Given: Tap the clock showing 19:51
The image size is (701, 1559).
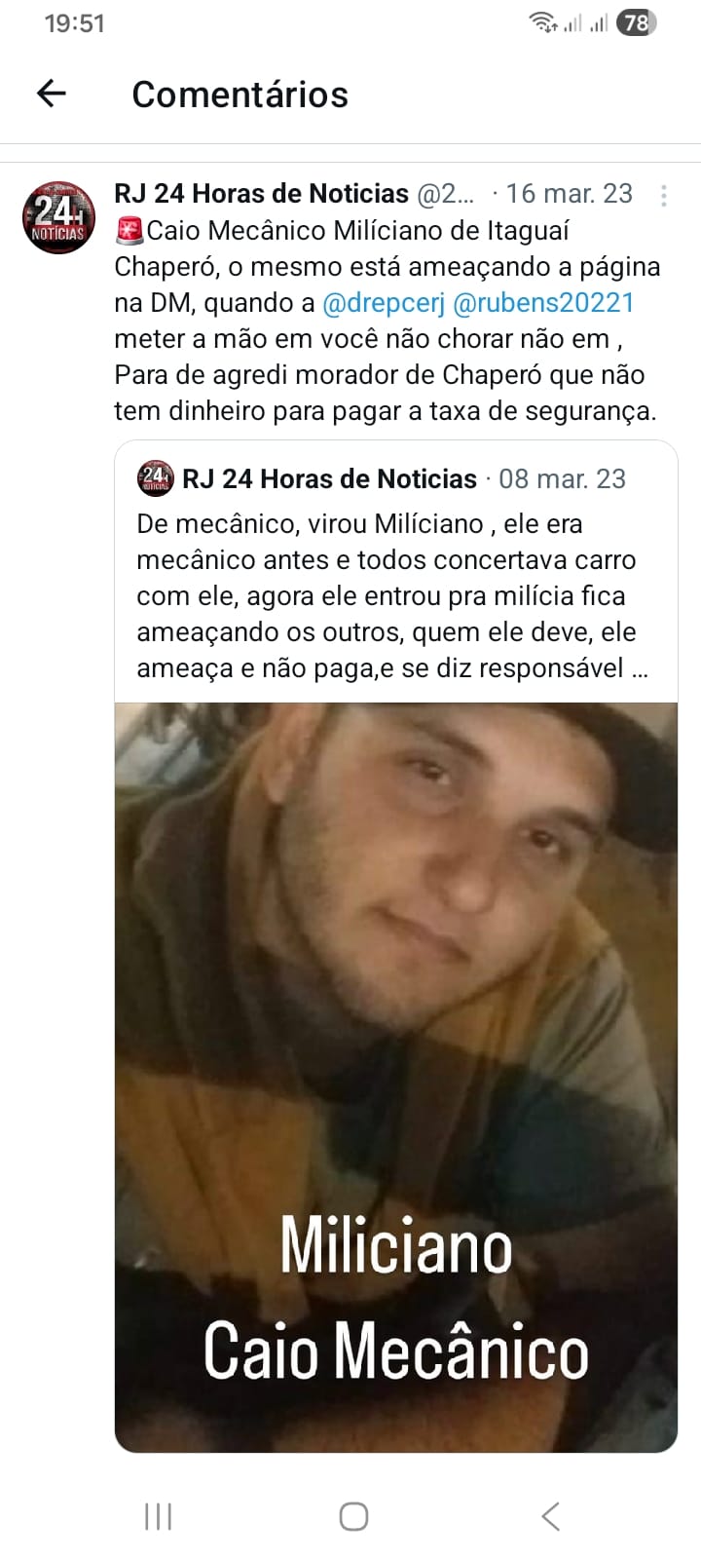Looking at the screenshot, I should pyautogui.click(x=74, y=23).
